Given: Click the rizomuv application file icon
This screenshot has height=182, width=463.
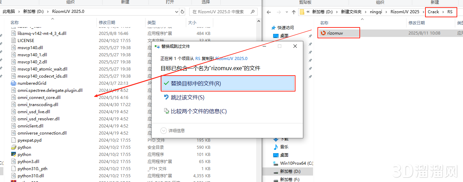Looking at the screenshot, I should [x=323, y=33].
